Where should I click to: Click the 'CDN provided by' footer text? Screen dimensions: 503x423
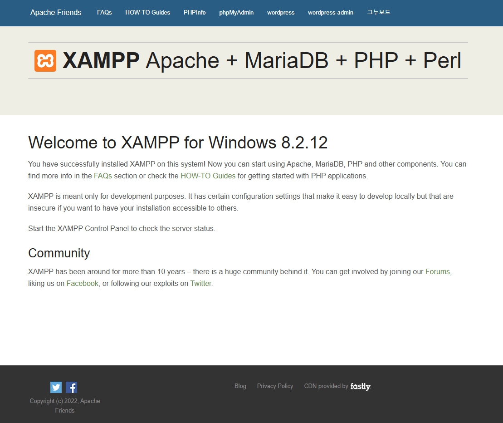pos(326,386)
